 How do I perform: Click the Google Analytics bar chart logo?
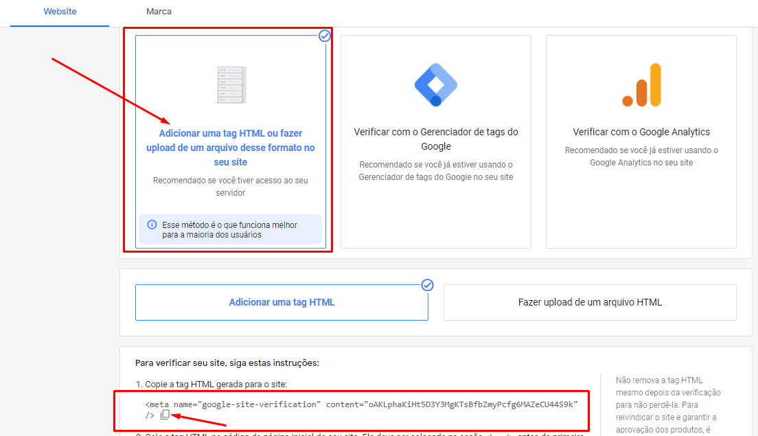pos(641,86)
